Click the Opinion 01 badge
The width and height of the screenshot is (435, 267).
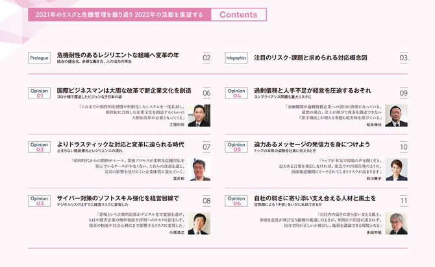(x=40, y=94)
